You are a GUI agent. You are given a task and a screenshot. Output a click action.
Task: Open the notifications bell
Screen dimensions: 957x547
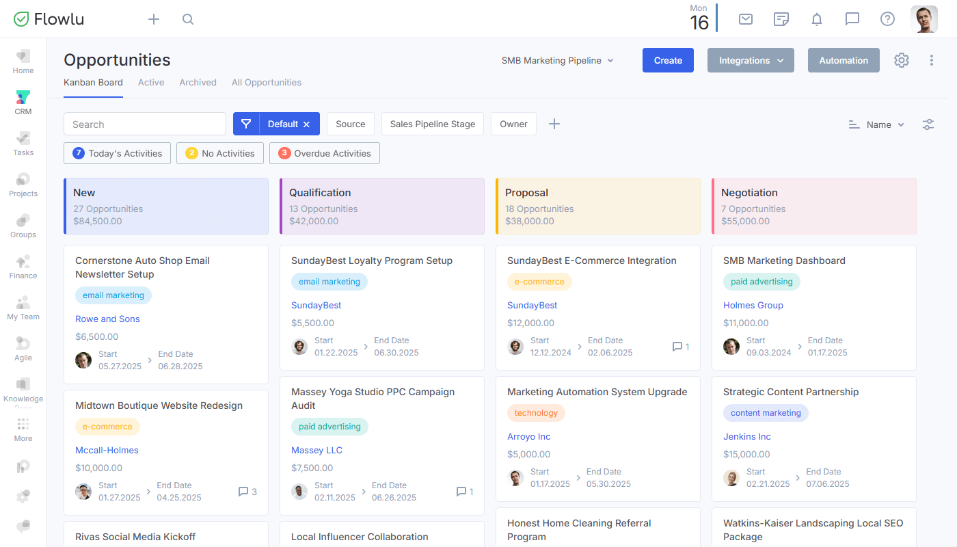coord(816,18)
